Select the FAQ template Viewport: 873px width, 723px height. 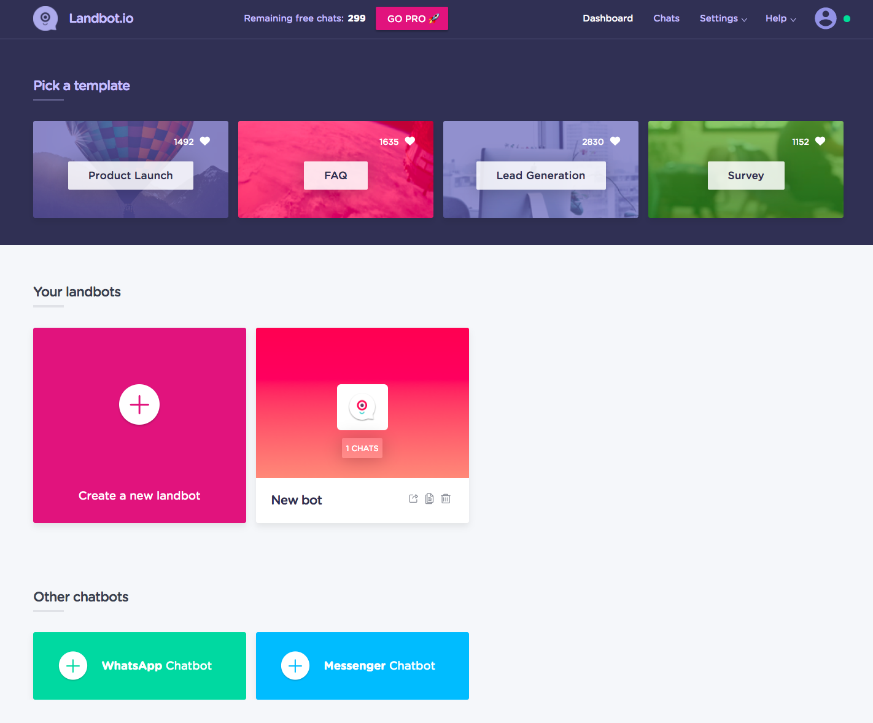336,176
